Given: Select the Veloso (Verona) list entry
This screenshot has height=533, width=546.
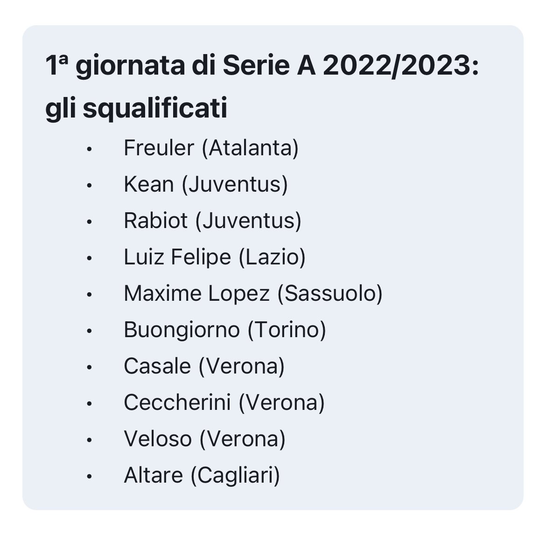Looking at the screenshot, I should pyautogui.click(x=205, y=439).
